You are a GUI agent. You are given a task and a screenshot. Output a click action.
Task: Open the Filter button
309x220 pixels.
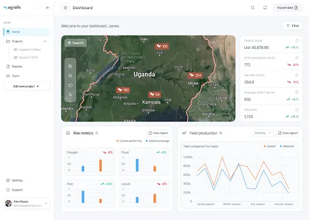click(x=293, y=26)
